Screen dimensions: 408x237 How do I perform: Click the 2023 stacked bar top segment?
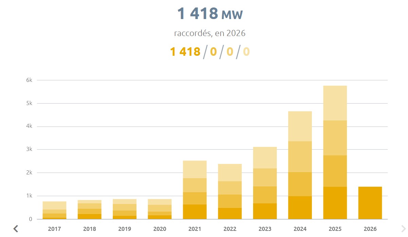(265, 157)
